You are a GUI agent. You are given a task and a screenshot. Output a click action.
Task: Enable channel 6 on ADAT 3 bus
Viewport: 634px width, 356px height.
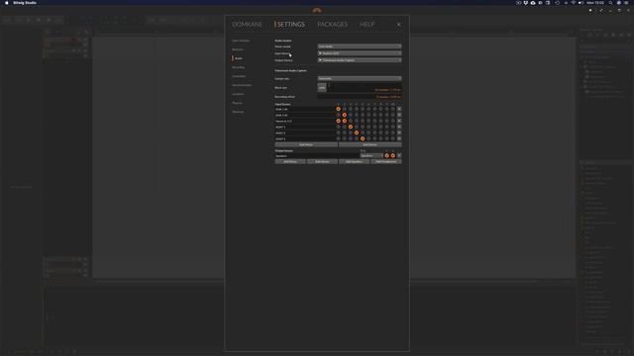coord(369,138)
